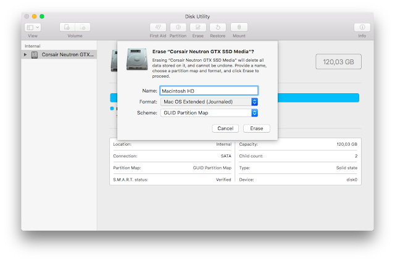Image resolution: width=395 pixels, height=261 pixels.
Task: Run First Aid from the toolbar
Action: coord(158,27)
